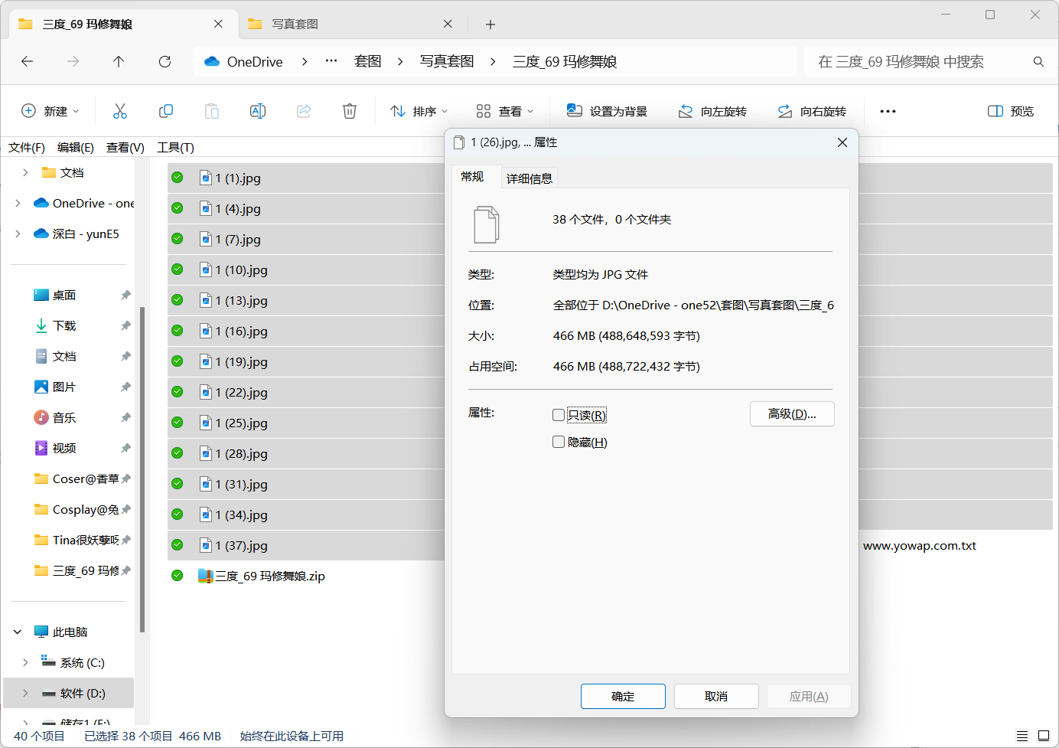The image size is (1059, 748).
Task: Expand 此电脑 in the sidebar
Action: 17,632
